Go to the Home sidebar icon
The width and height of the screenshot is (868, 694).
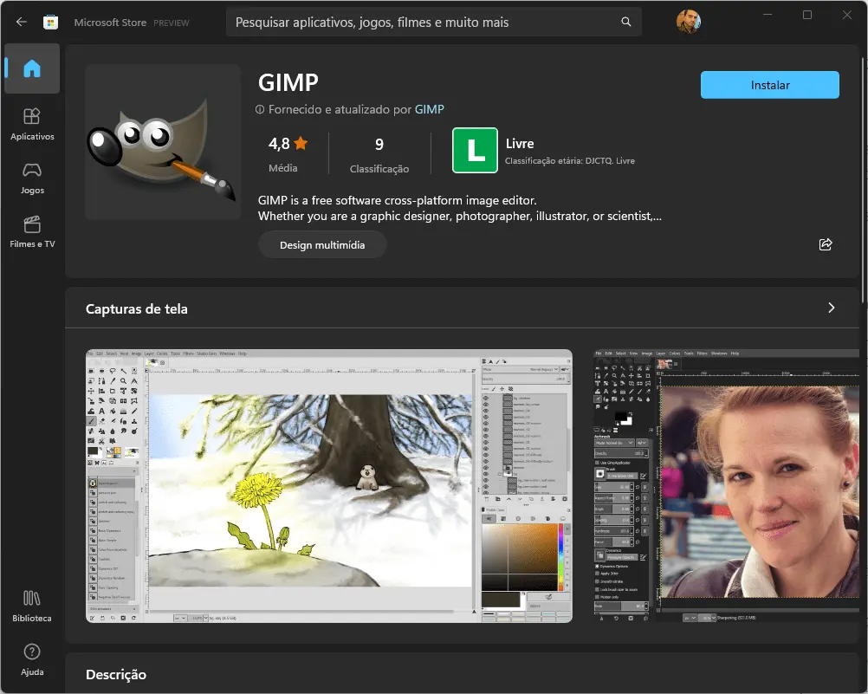tap(32, 70)
